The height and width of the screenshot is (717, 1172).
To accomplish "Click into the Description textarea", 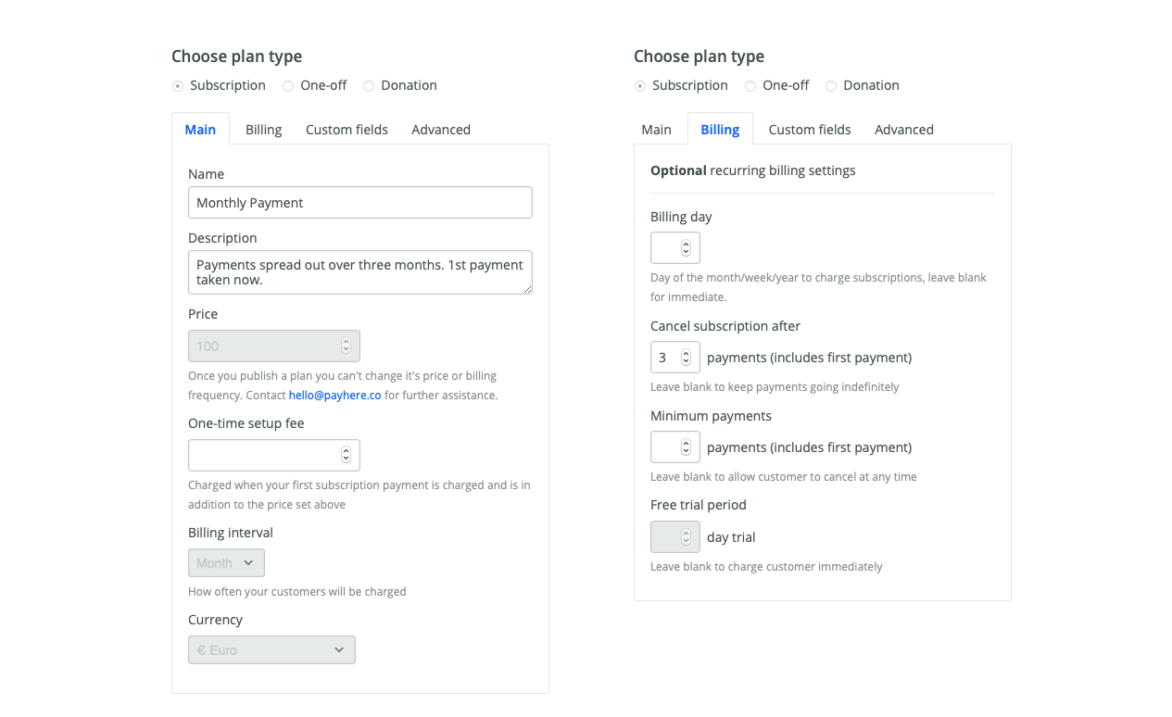I will 359,272.
